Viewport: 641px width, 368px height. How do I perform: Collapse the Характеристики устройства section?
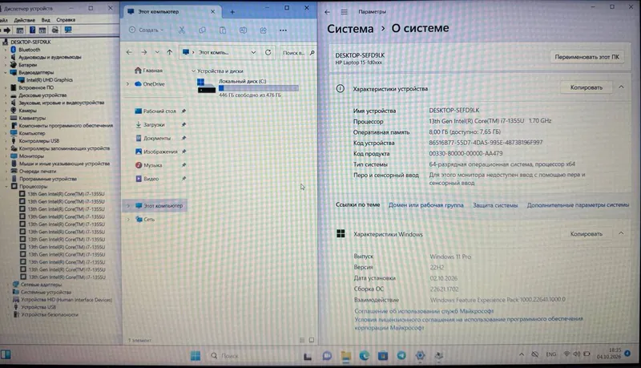pos(621,87)
